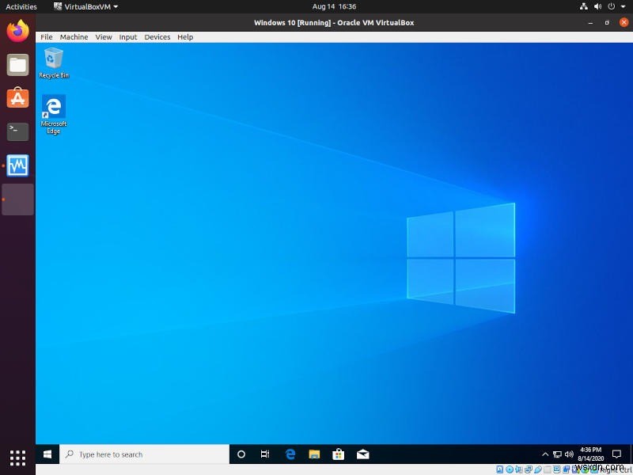The image size is (633, 475).
Task: Open Task View on the taskbar
Action: pyautogui.click(x=266, y=454)
